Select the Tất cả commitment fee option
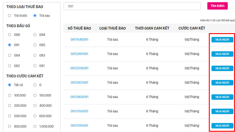This screenshot has height=132, width=235. 10,85
